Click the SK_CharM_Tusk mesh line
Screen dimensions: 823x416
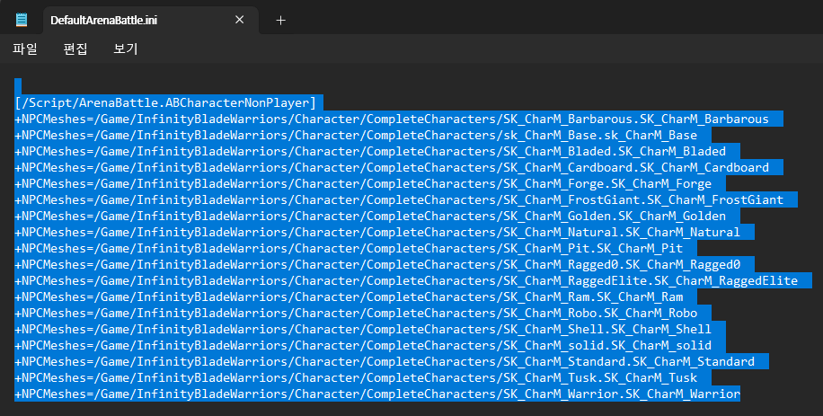coord(356,378)
